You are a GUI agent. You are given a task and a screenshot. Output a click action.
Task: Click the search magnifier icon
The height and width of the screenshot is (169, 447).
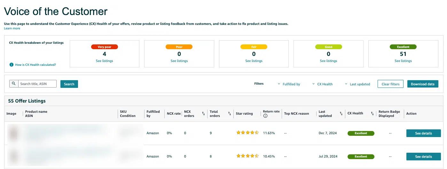(x=14, y=84)
